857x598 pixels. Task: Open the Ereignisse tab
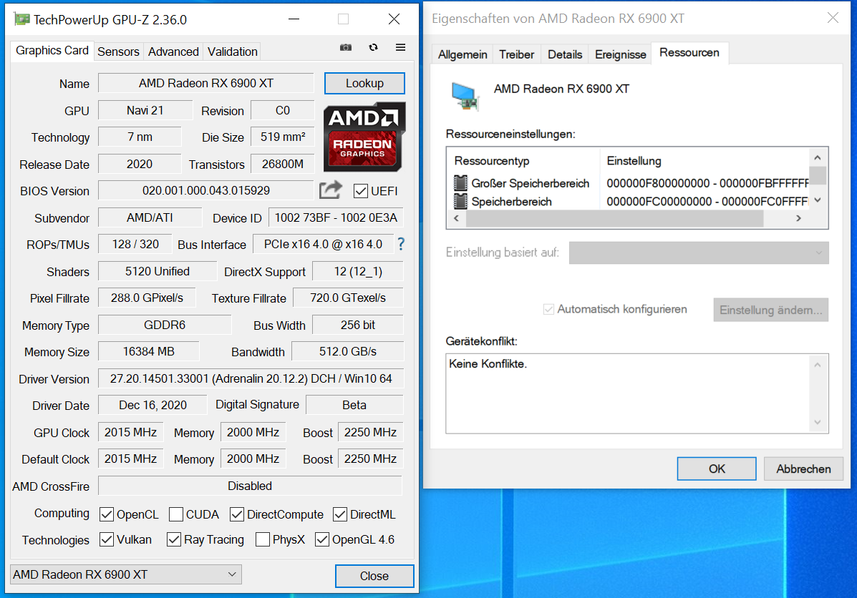coord(620,54)
